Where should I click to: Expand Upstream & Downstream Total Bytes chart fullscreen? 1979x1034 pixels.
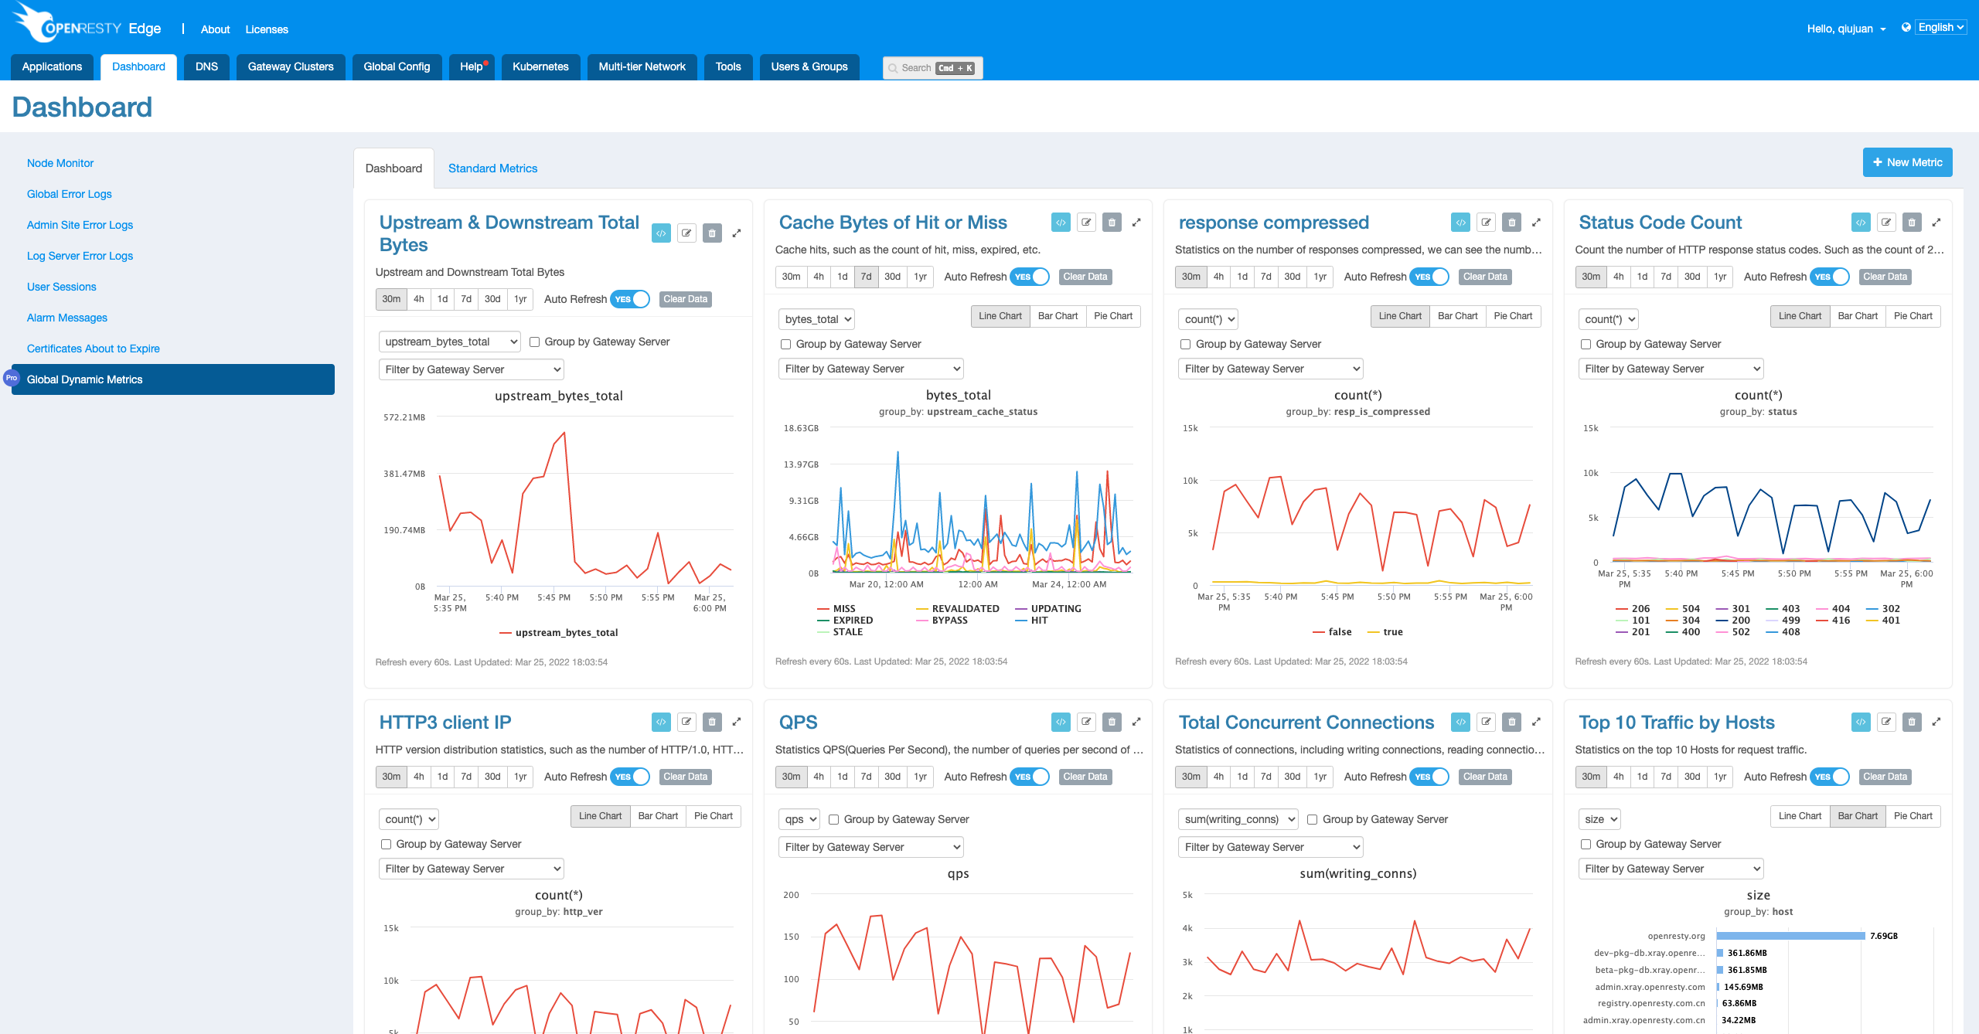pyautogui.click(x=737, y=233)
